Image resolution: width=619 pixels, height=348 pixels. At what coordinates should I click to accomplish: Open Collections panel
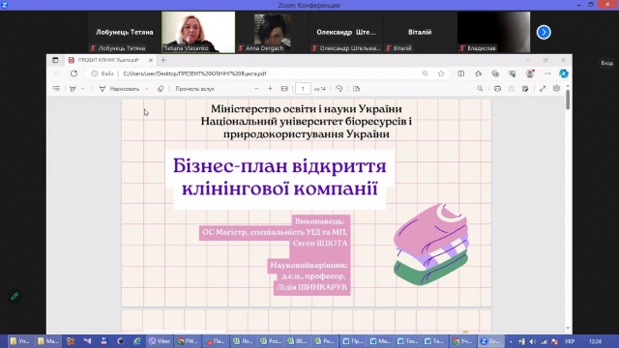pyautogui.click(x=495, y=73)
